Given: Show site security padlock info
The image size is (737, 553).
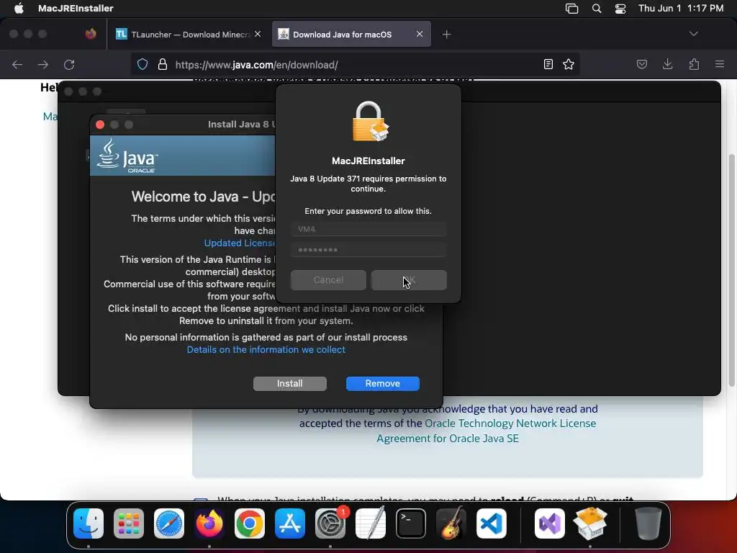Looking at the screenshot, I should (163, 64).
